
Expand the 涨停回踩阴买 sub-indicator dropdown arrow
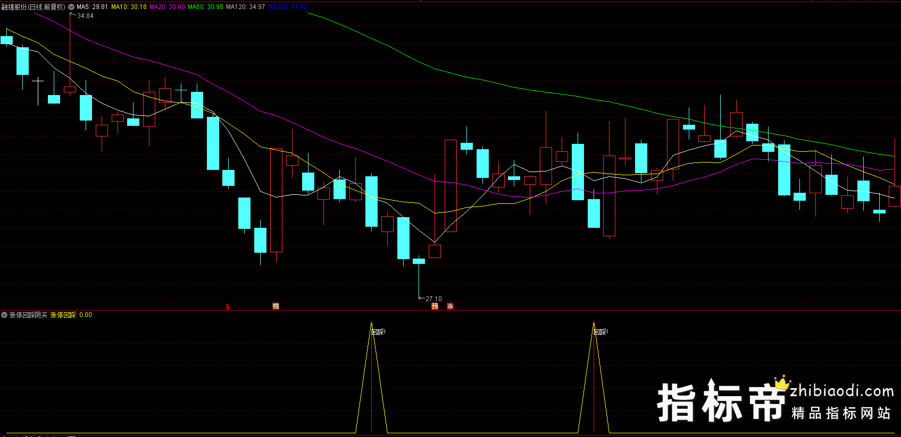click(x=4, y=315)
